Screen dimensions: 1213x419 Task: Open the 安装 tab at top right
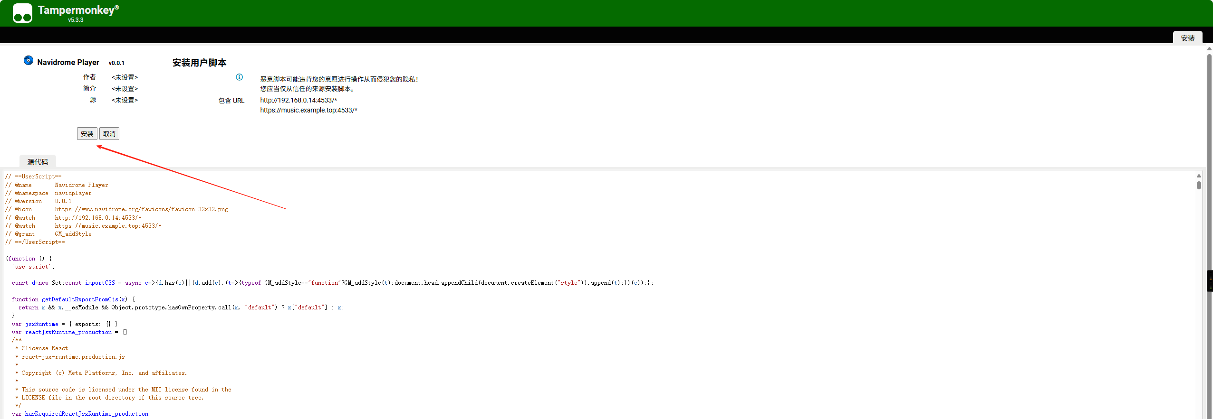[1187, 38]
